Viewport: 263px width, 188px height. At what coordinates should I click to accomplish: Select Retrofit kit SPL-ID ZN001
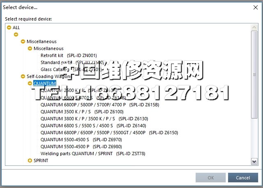coord(69,55)
